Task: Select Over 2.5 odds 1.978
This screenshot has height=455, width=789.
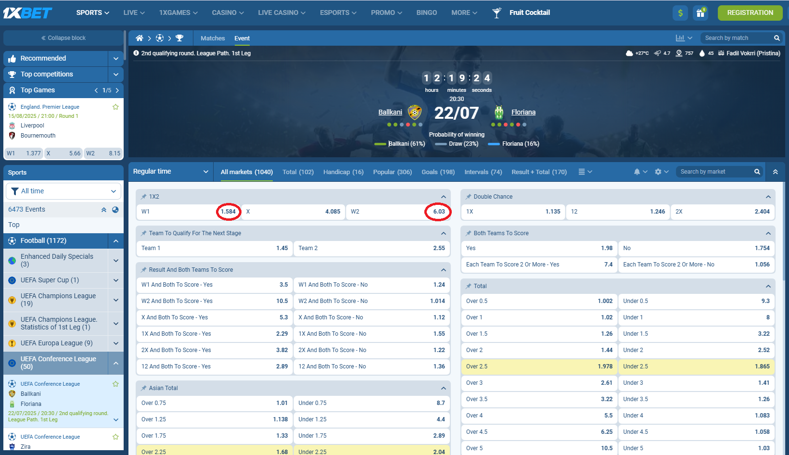Action: click(x=539, y=367)
